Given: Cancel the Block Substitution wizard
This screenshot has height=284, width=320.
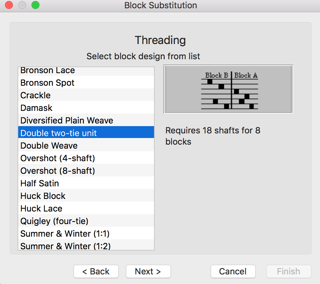Looking at the screenshot, I should (233, 271).
